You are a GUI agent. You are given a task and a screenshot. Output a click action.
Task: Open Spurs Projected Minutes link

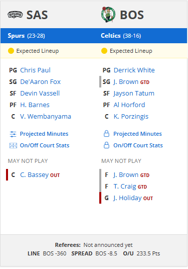tap(44, 134)
